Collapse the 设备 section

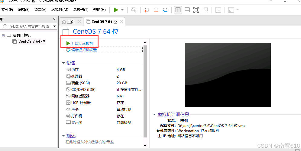pos(63,63)
